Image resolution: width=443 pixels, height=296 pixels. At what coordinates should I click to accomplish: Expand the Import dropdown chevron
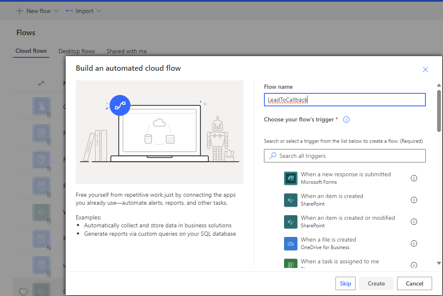[x=99, y=11]
